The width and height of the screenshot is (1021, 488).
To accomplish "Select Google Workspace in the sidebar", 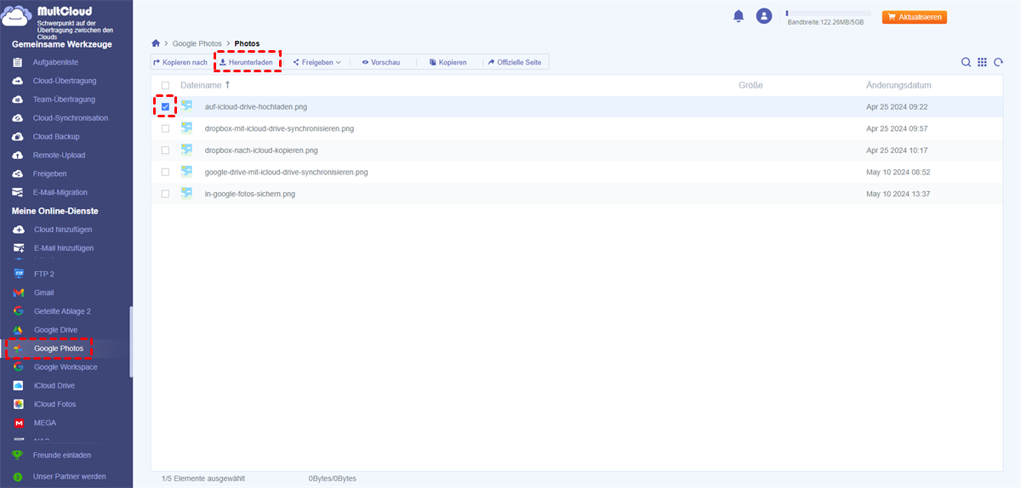I will pyautogui.click(x=66, y=367).
